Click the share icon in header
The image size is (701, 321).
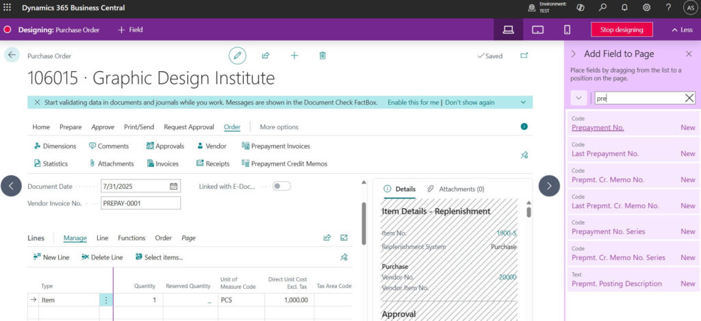[x=266, y=56]
